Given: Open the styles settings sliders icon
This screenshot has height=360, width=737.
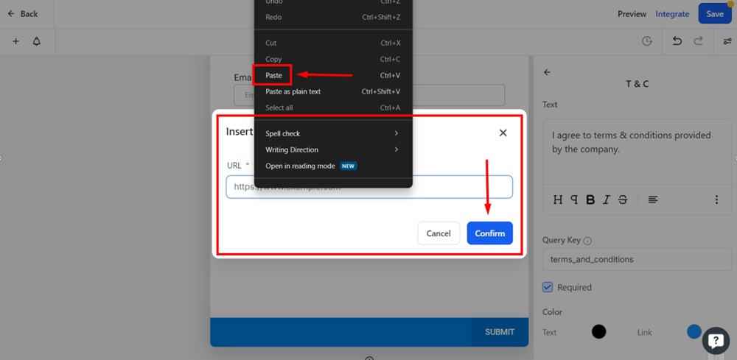Looking at the screenshot, I should coord(727,41).
